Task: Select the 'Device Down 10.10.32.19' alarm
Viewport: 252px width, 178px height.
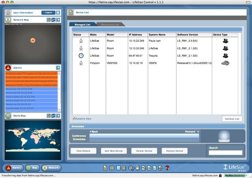Action: click(x=31, y=108)
